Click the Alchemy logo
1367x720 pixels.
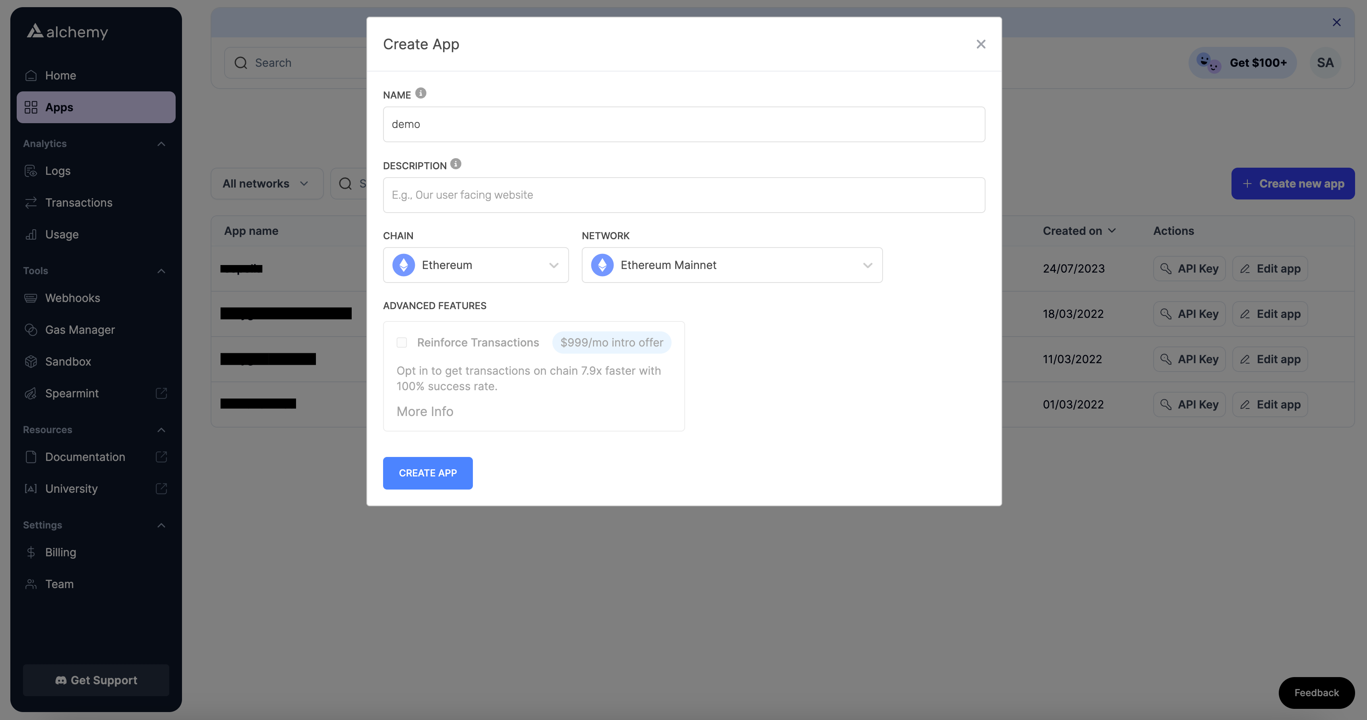coord(68,32)
